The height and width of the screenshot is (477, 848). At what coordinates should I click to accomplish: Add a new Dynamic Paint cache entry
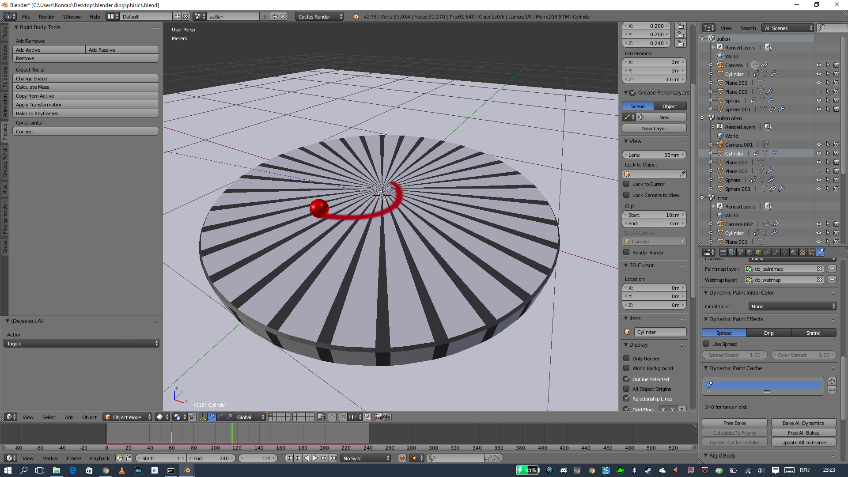pyautogui.click(x=832, y=381)
